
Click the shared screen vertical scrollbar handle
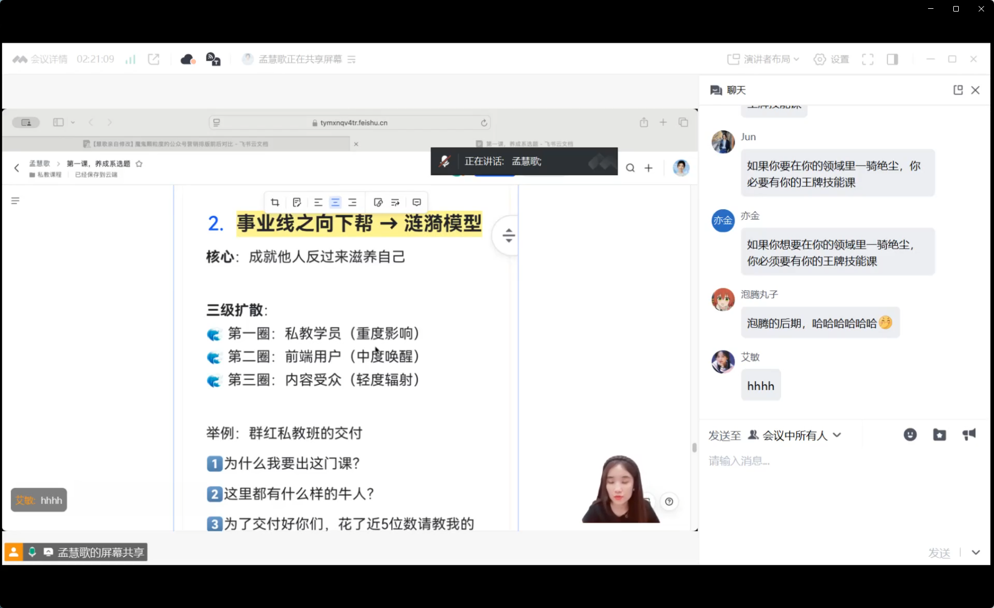tap(694, 448)
